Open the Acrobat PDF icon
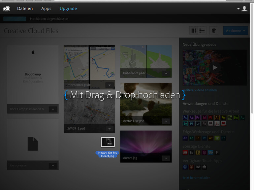 coord(217,124)
